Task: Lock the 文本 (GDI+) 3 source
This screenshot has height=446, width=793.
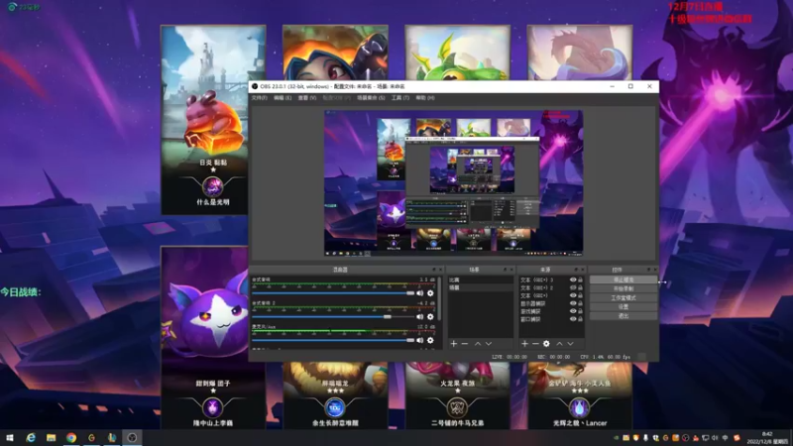Action: [x=580, y=279]
